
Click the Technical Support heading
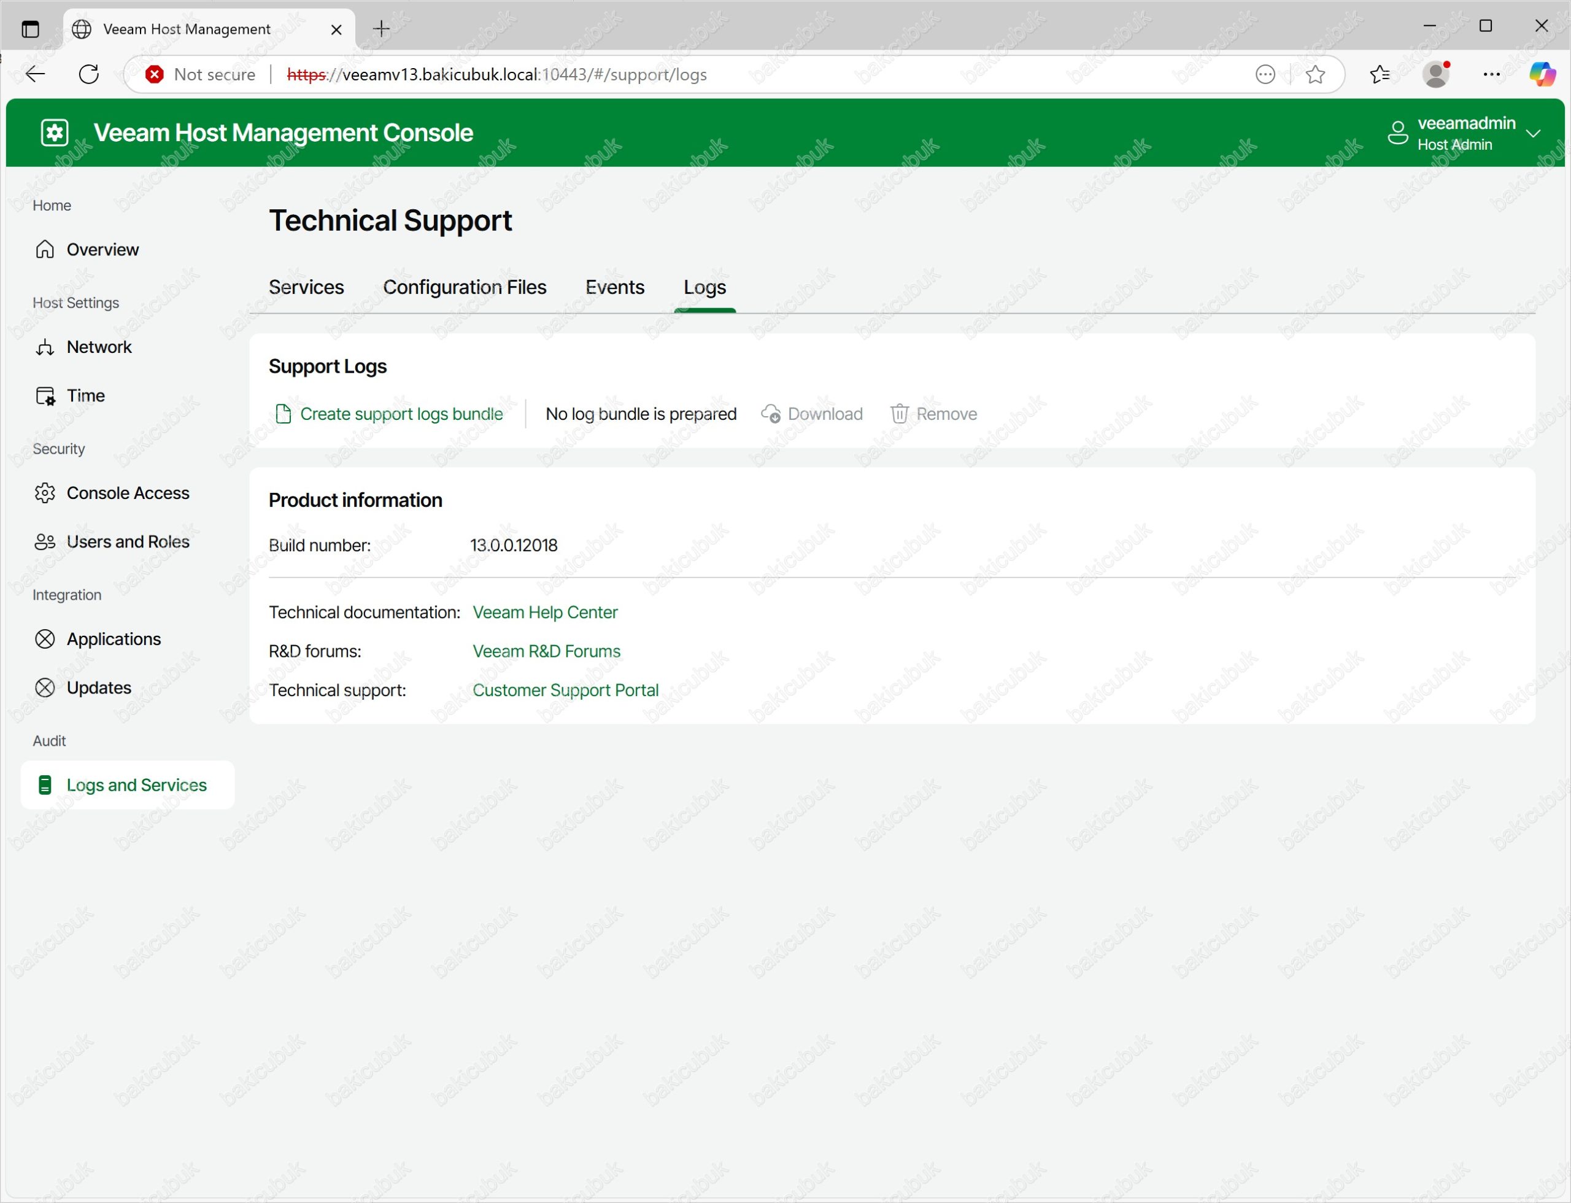tap(390, 220)
